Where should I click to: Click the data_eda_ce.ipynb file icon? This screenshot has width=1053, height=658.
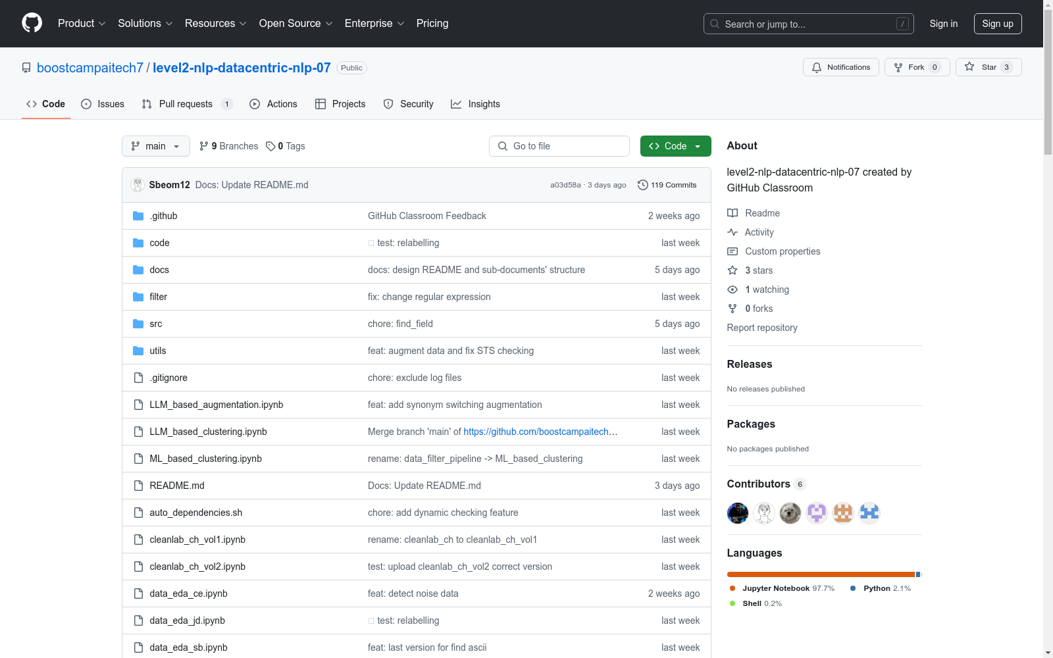click(x=138, y=594)
